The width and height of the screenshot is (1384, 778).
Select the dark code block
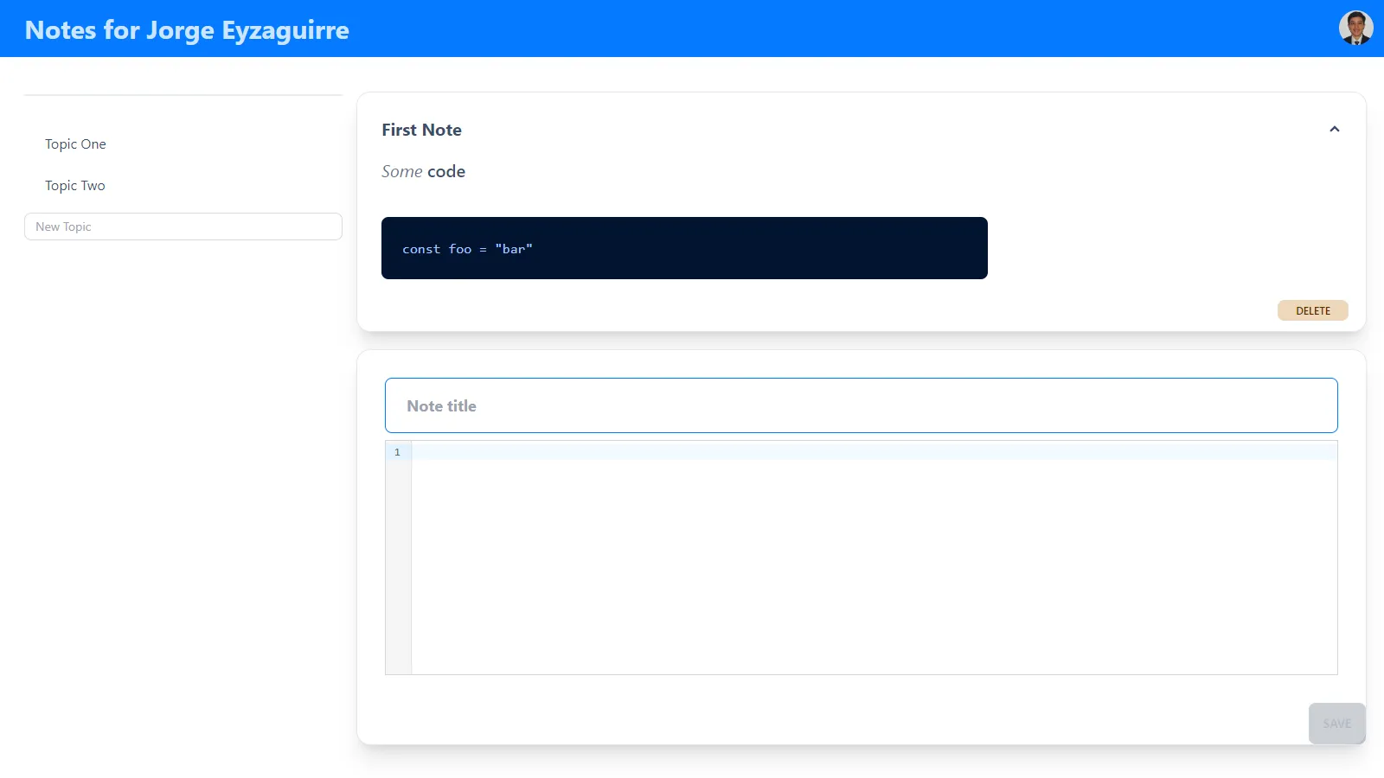[684, 248]
